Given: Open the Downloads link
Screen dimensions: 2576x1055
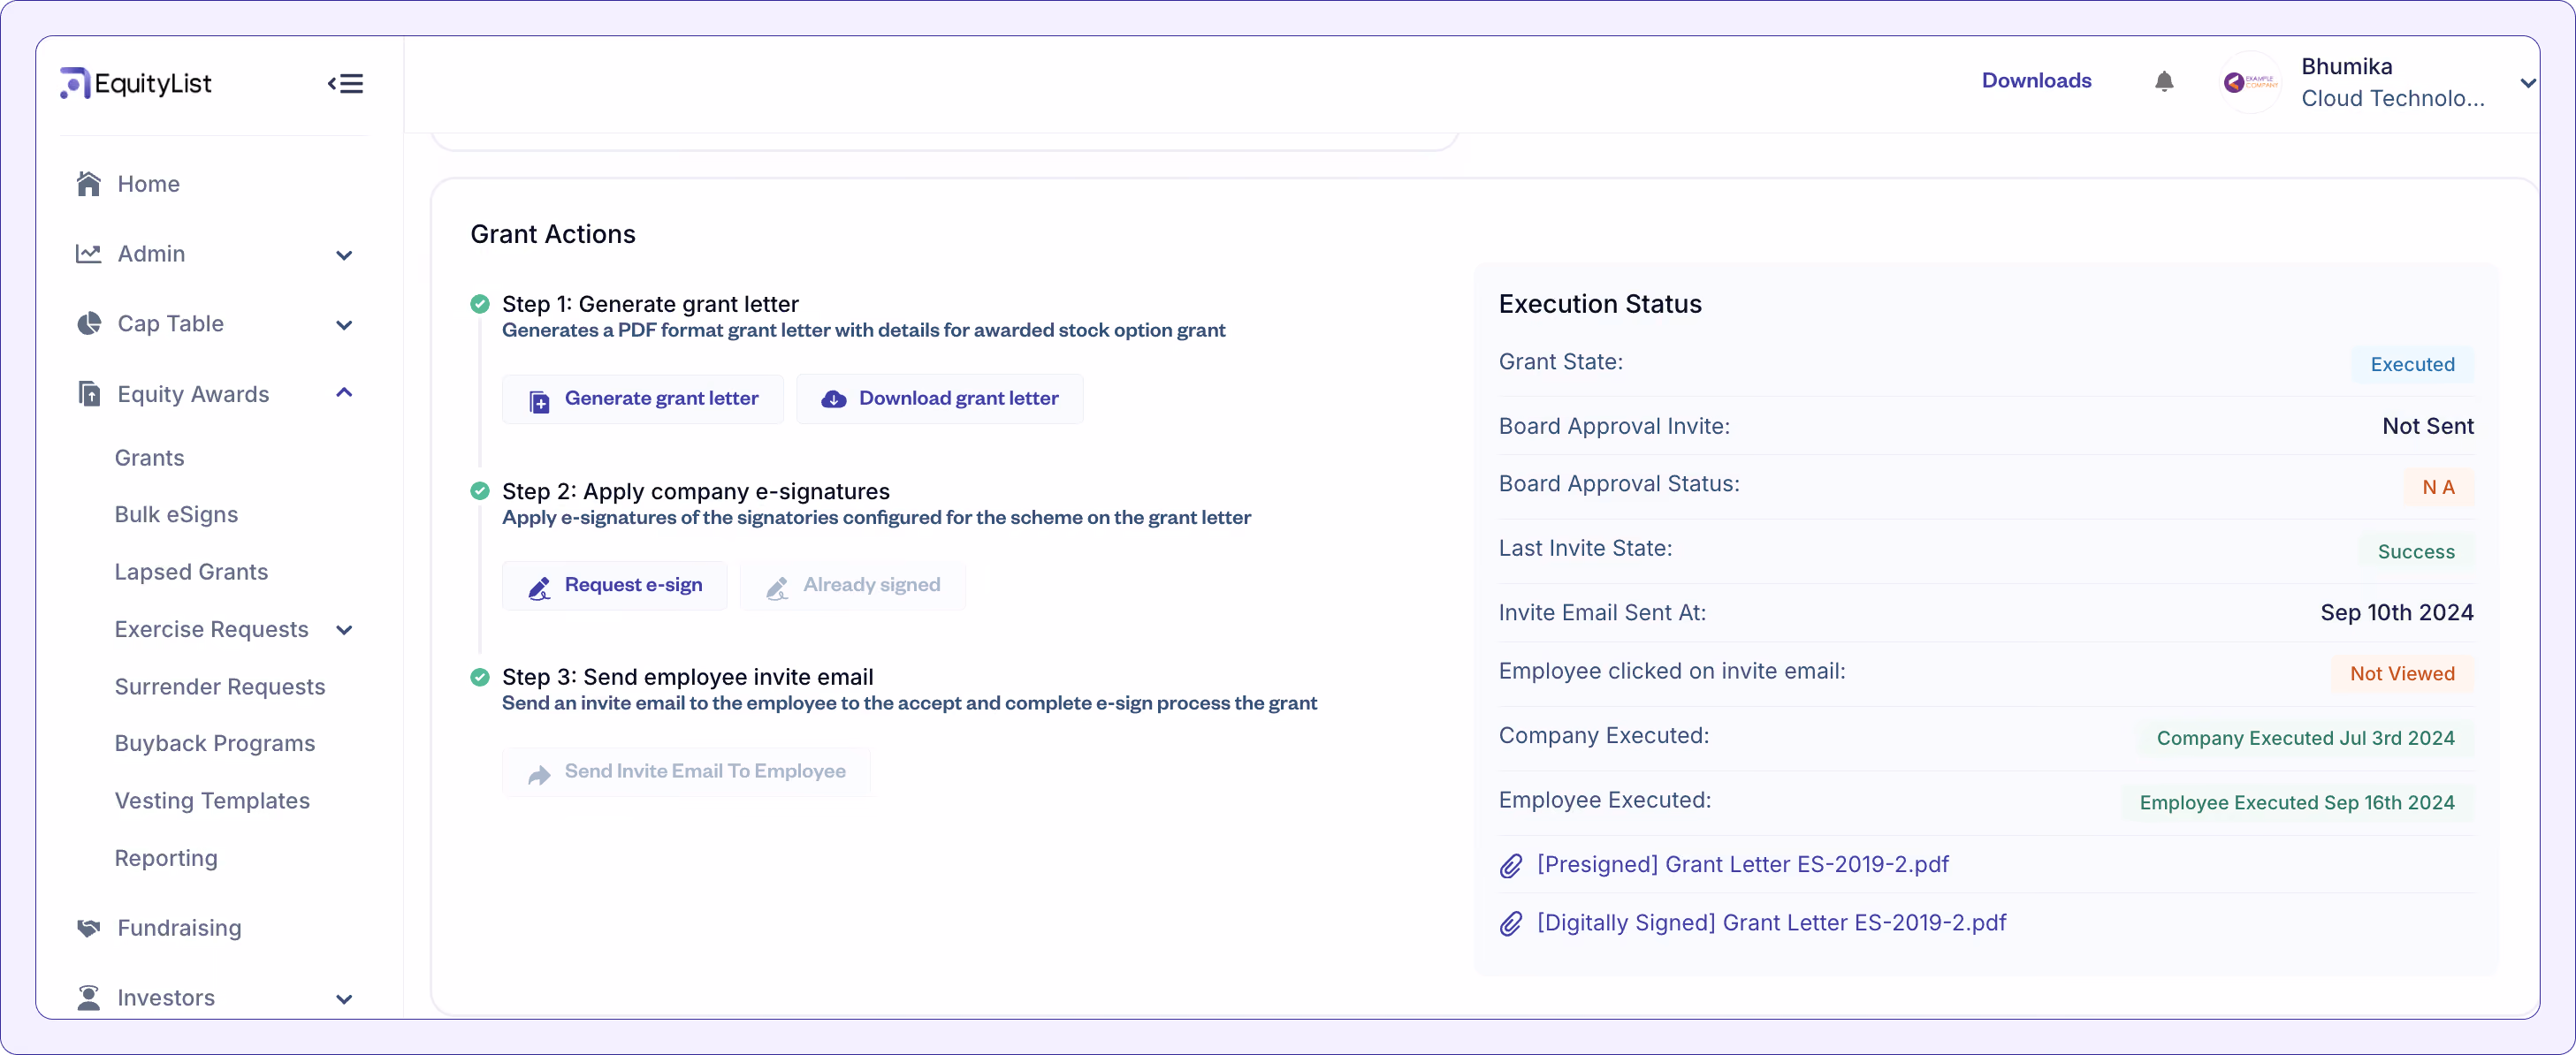Looking at the screenshot, I should pos(2036,81).
